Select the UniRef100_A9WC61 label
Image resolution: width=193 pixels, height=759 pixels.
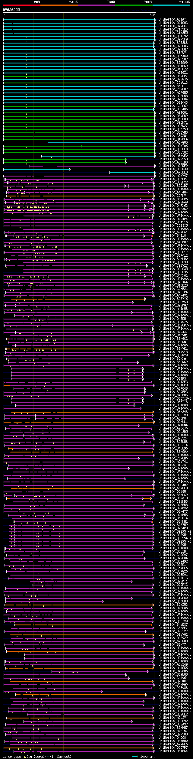173,232
